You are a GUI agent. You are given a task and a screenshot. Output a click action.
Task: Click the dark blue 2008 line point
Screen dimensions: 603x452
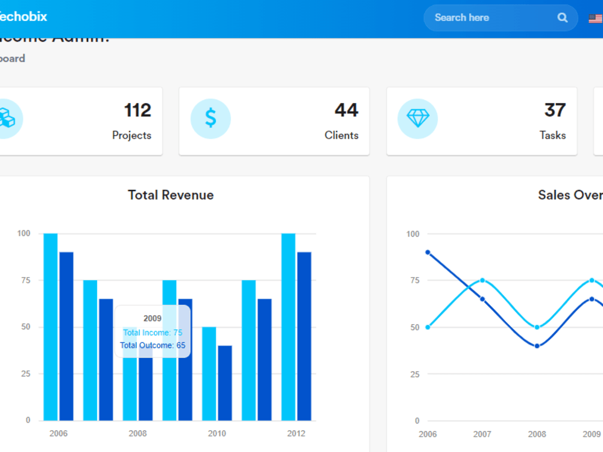[537, 346]
